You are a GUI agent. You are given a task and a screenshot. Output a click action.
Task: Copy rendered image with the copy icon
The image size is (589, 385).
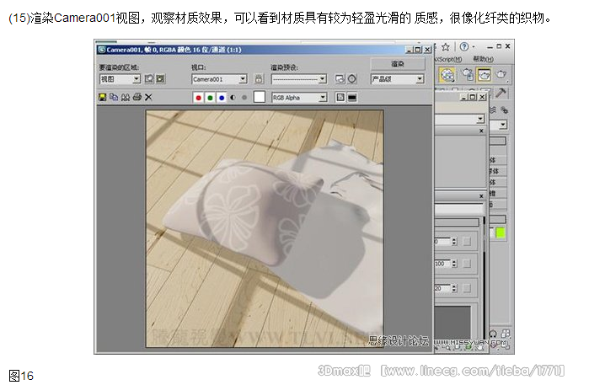(x=114, y=97)
